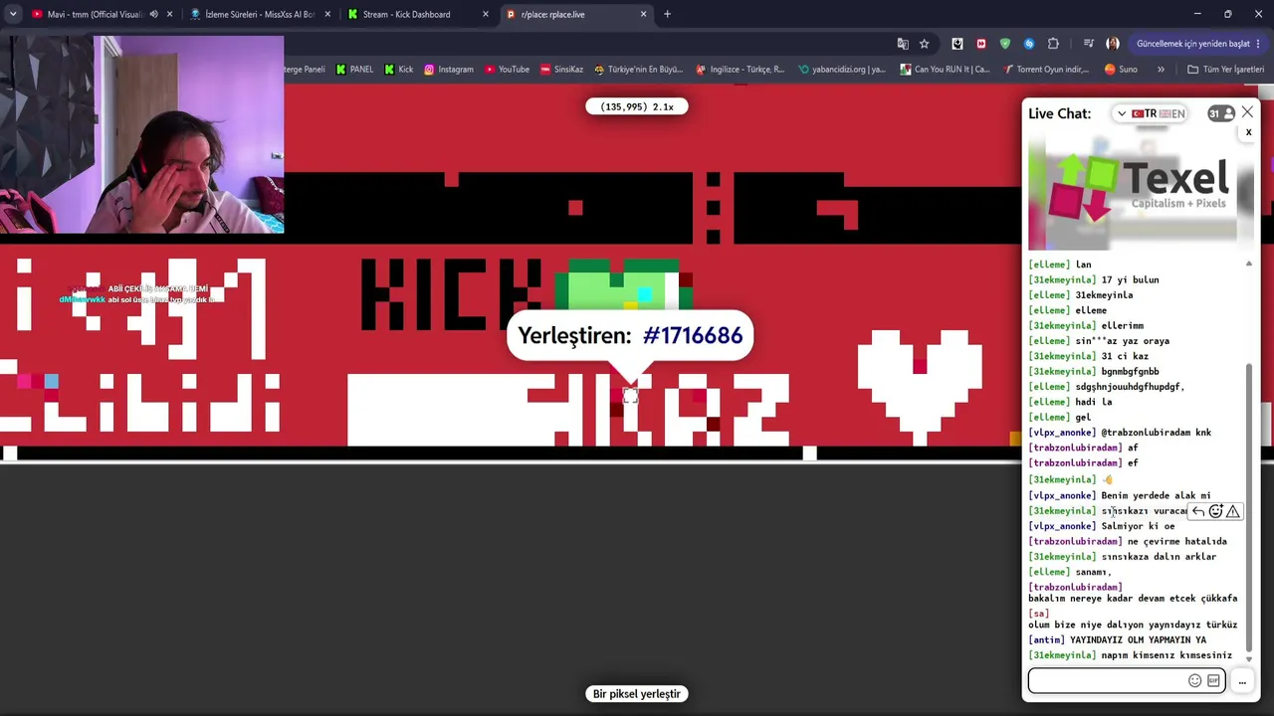Viewport: 1274px width, 716px height.
Task: Open the Chrome profile avatar
Action: pos(1113,44)
